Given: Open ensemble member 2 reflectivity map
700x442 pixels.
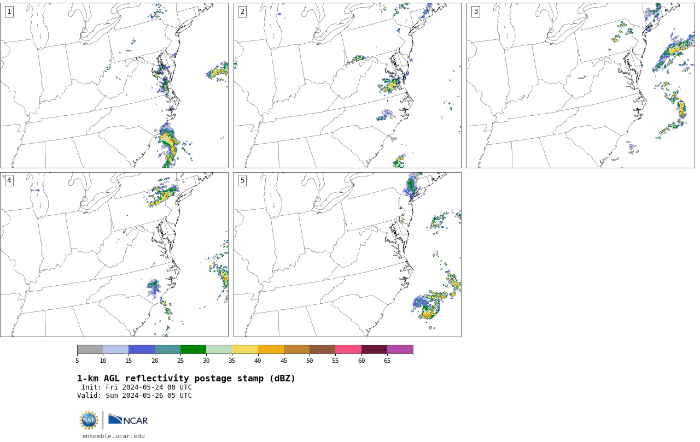Looking at the screenshot, I should pos(347,85).
